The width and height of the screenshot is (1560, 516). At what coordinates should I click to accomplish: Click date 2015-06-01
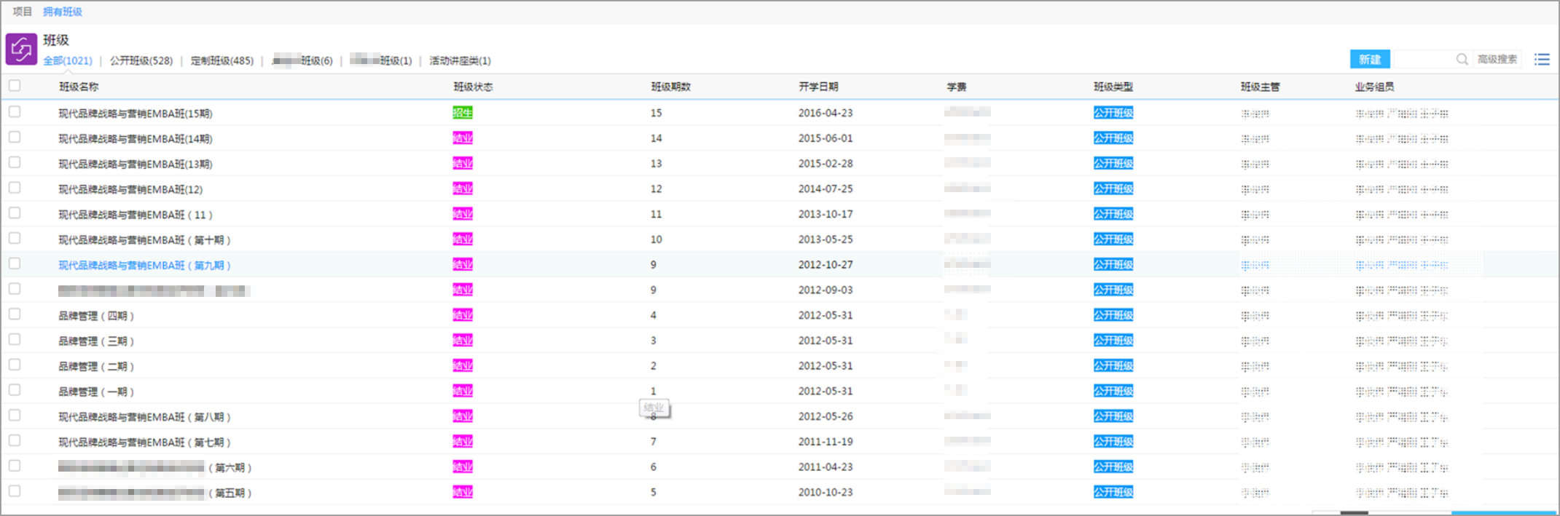click(826, 138)
